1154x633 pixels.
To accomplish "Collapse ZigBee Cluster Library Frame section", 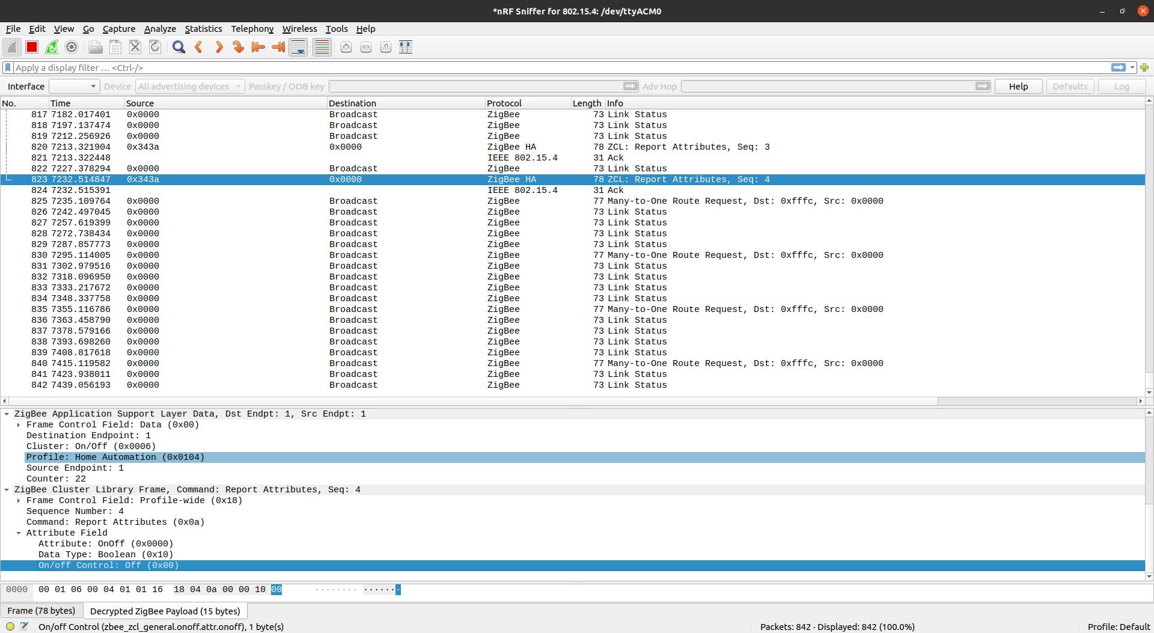I will (7, 490).
